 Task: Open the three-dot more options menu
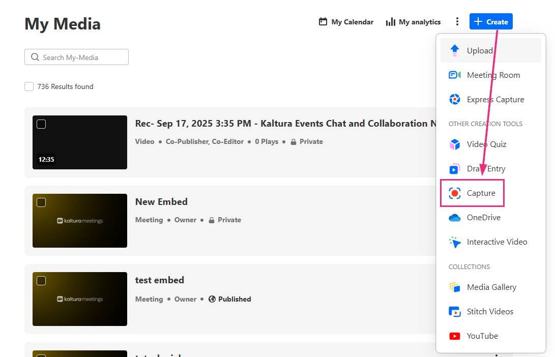(x=457, y=21)
